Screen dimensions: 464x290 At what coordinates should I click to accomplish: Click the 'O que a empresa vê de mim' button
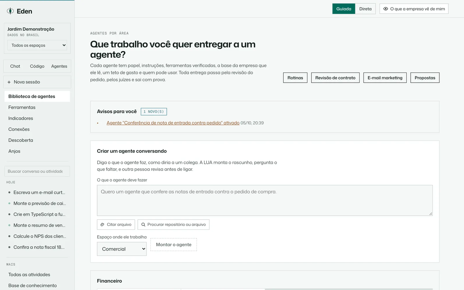414,9
